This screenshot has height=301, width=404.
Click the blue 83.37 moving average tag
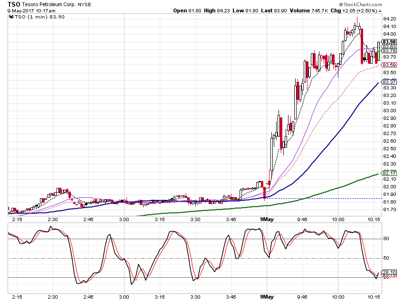[389, 82]
